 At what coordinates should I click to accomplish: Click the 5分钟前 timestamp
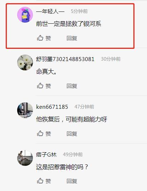79,11
